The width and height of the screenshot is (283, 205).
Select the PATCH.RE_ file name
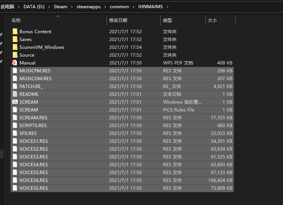coord(31,86)
